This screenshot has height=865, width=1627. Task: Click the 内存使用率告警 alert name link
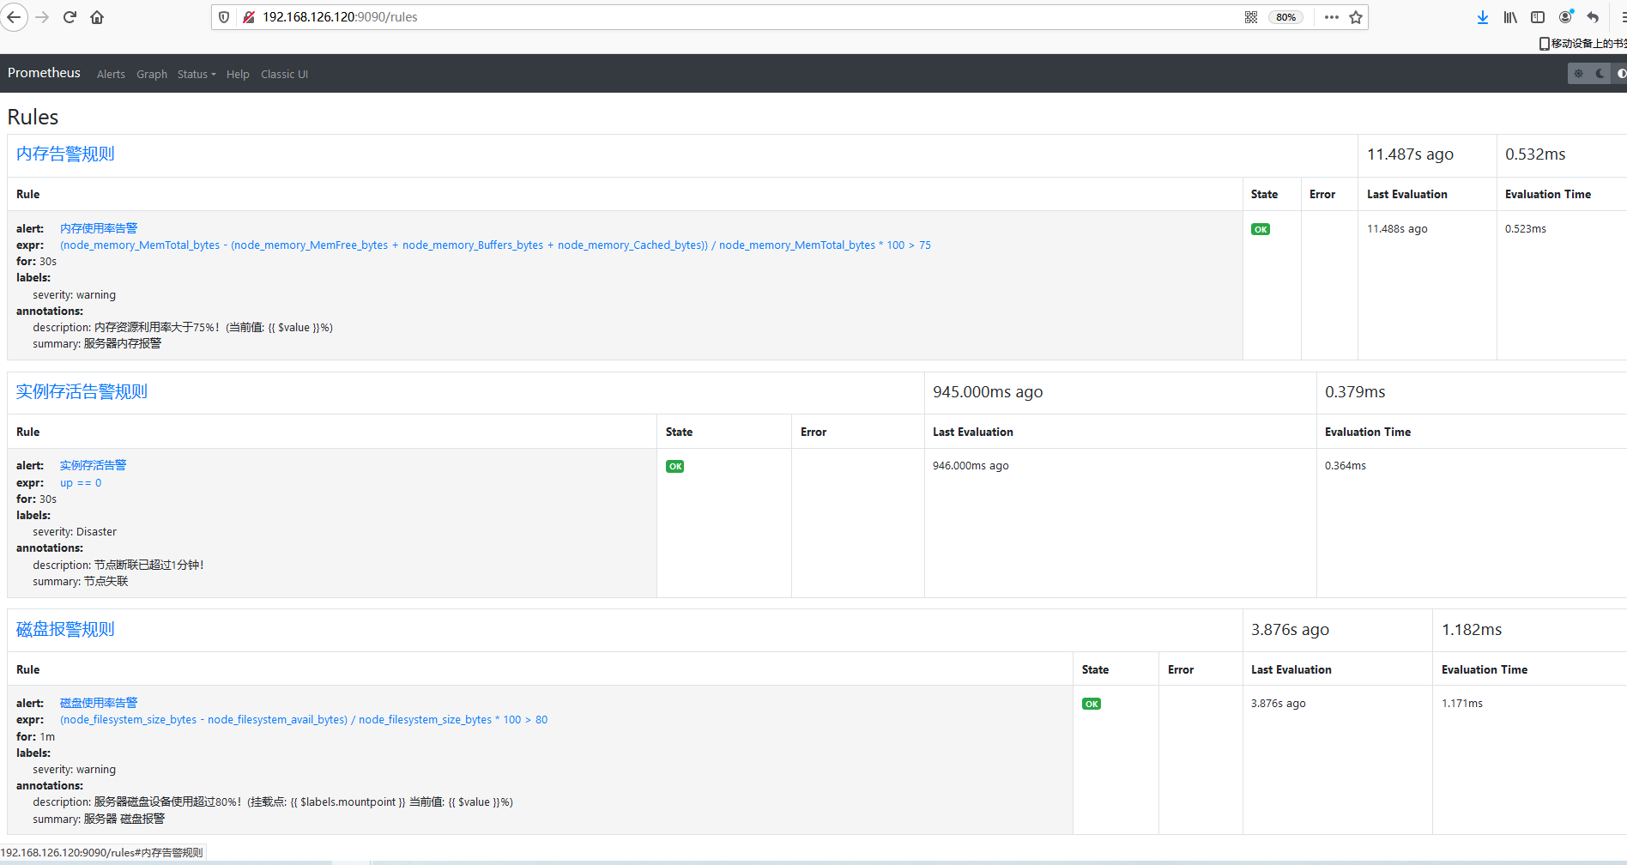pyautogui.click(x=99, y=228)
